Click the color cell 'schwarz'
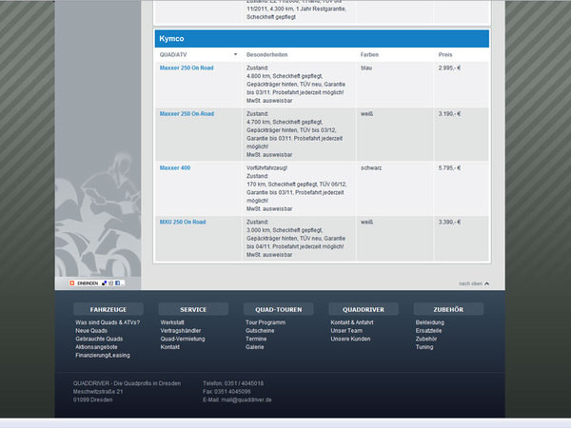 click(371, 167)
